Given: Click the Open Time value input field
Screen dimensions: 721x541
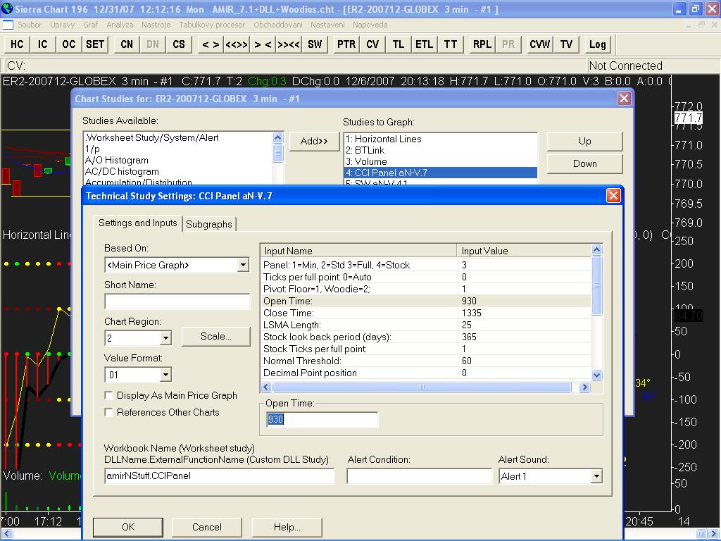Looking at the screenshot, I should (322, 420).
